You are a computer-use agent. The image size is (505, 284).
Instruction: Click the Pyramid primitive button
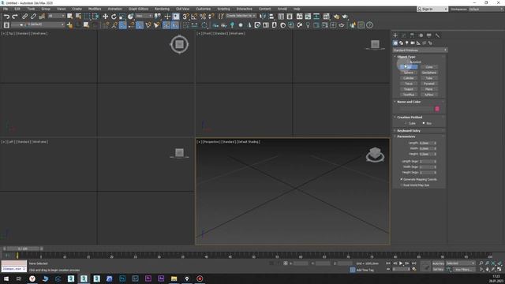pos(429,84)
